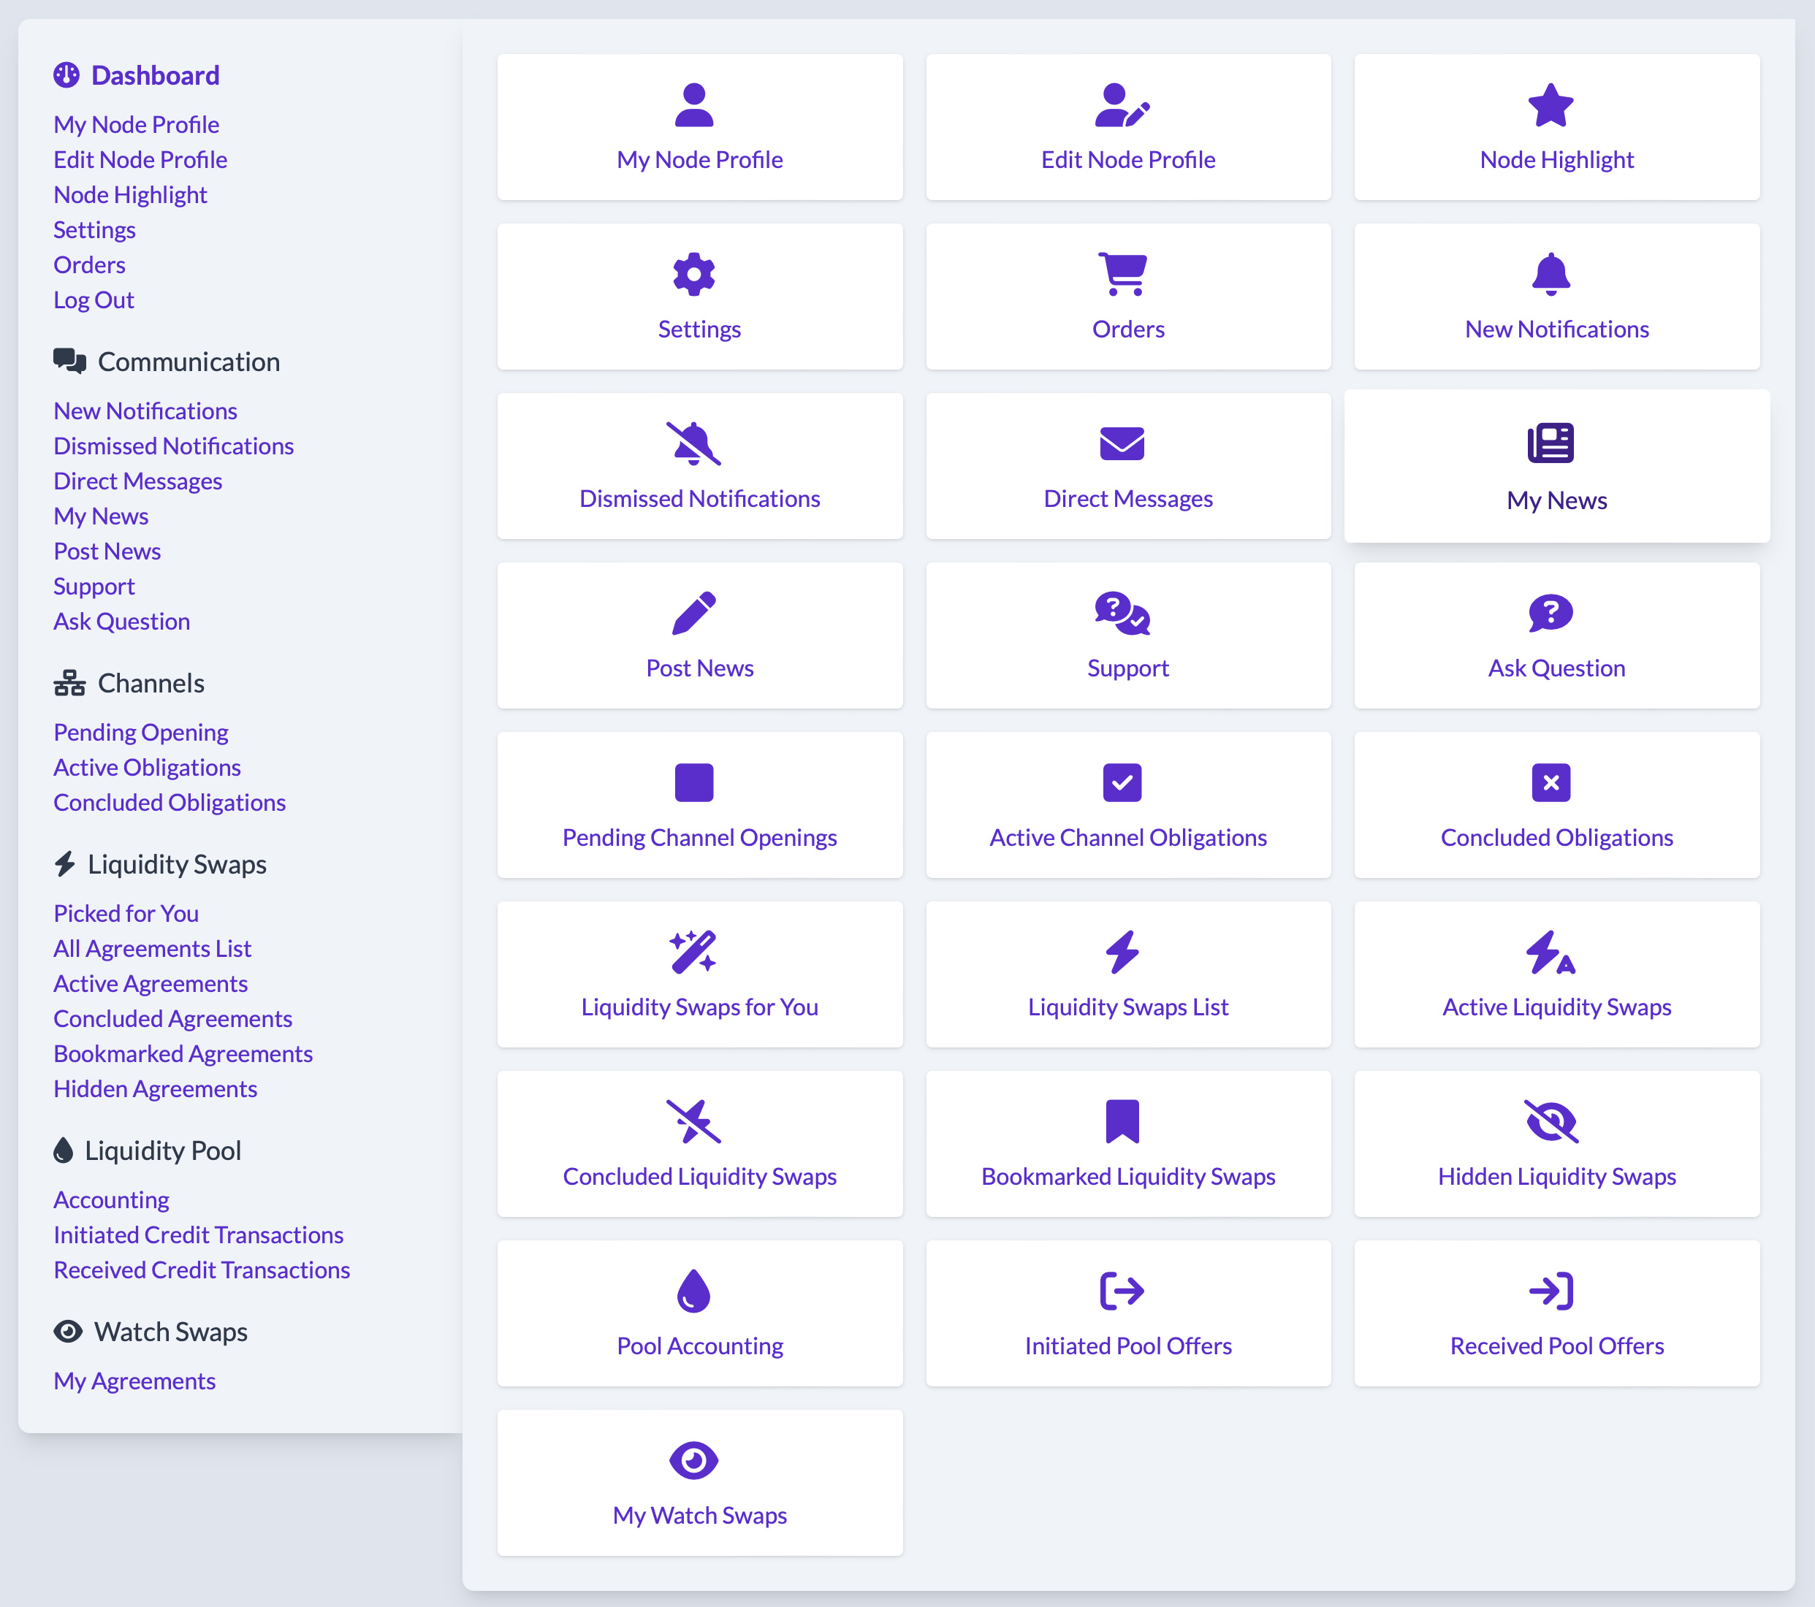
Task: Select the magic wand Liquidity Swaps for You icon
Action: (x=693, y=952)
